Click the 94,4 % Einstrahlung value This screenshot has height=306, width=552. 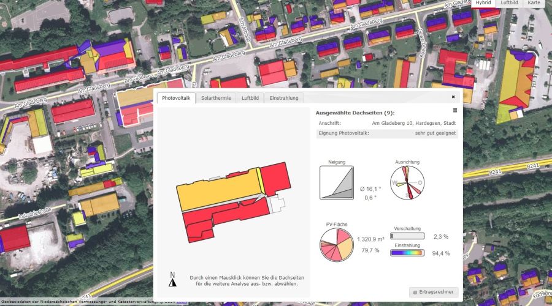441,253
